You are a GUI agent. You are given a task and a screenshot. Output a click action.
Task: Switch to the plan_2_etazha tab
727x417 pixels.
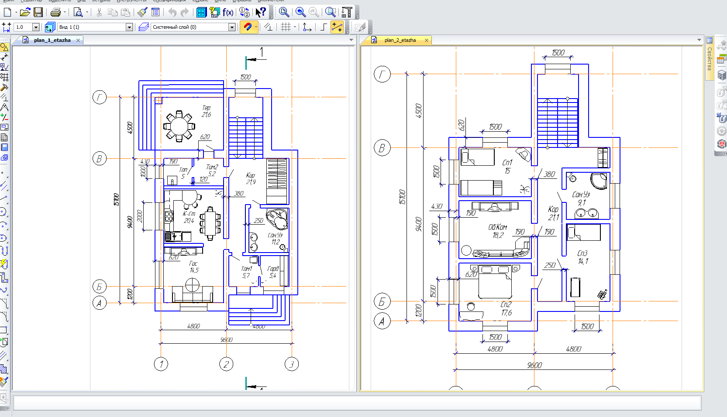(400, 40)
